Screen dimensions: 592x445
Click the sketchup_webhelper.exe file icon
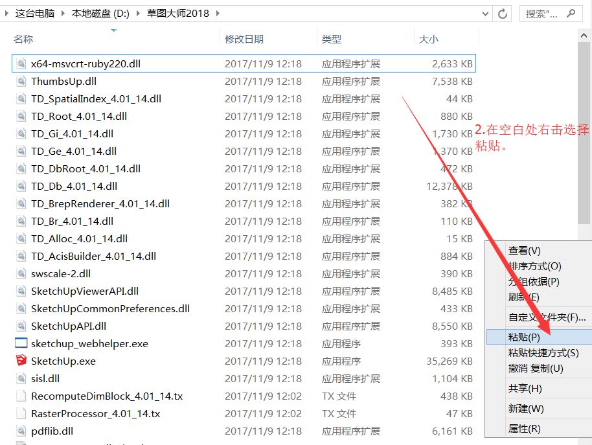coord(21,343)
